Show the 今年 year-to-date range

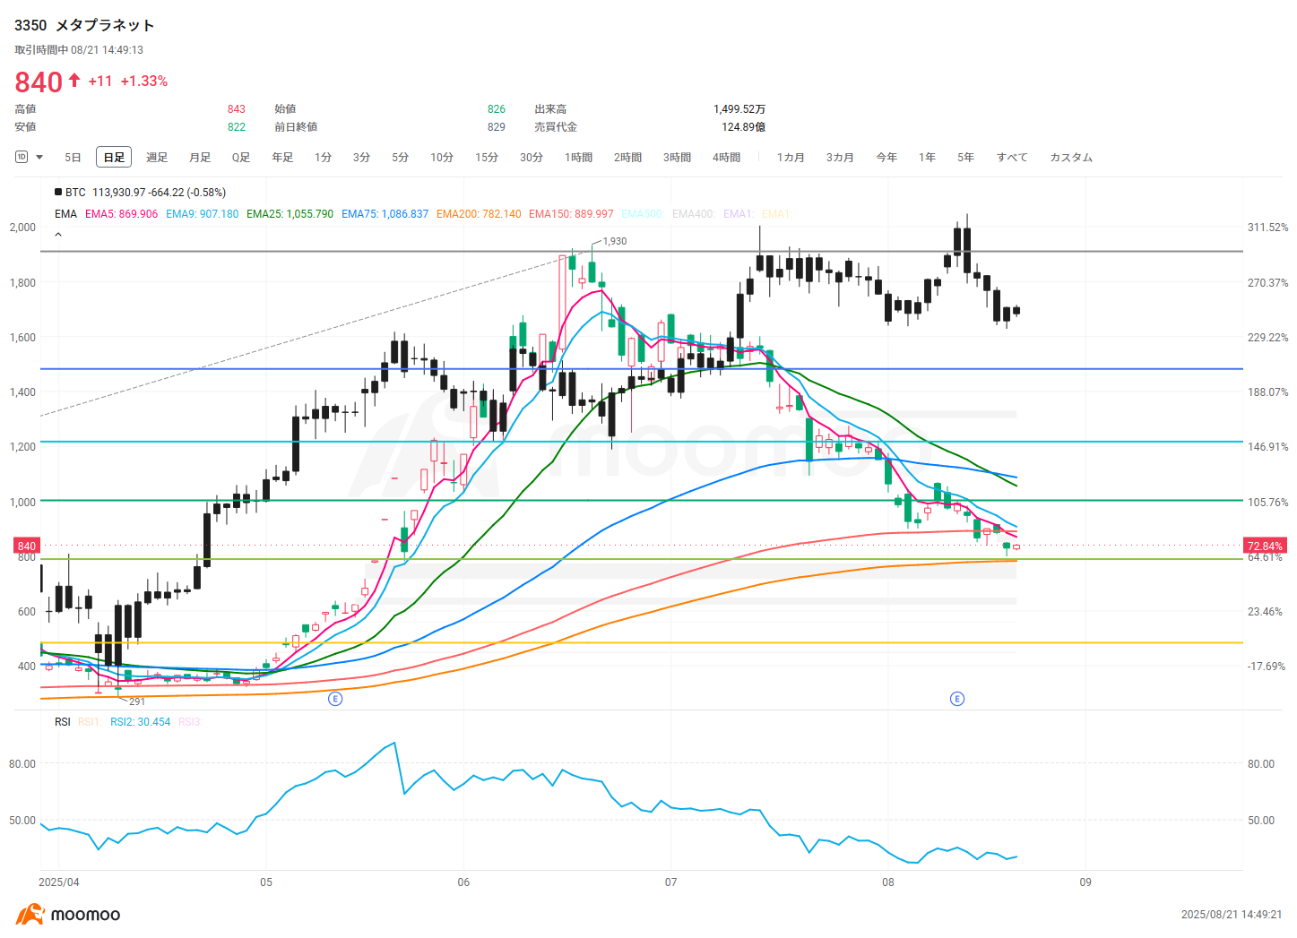click(886, 157)
